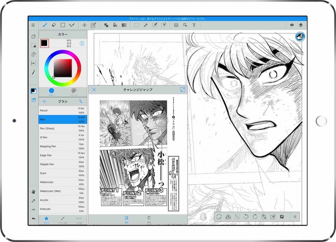The image size is (336, 242).
Task: Expand the Challenge Jump reference window
Action: click(x=182, y=90)
